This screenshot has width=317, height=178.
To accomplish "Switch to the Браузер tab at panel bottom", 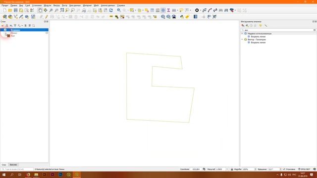I will click(x=13, y=165).
